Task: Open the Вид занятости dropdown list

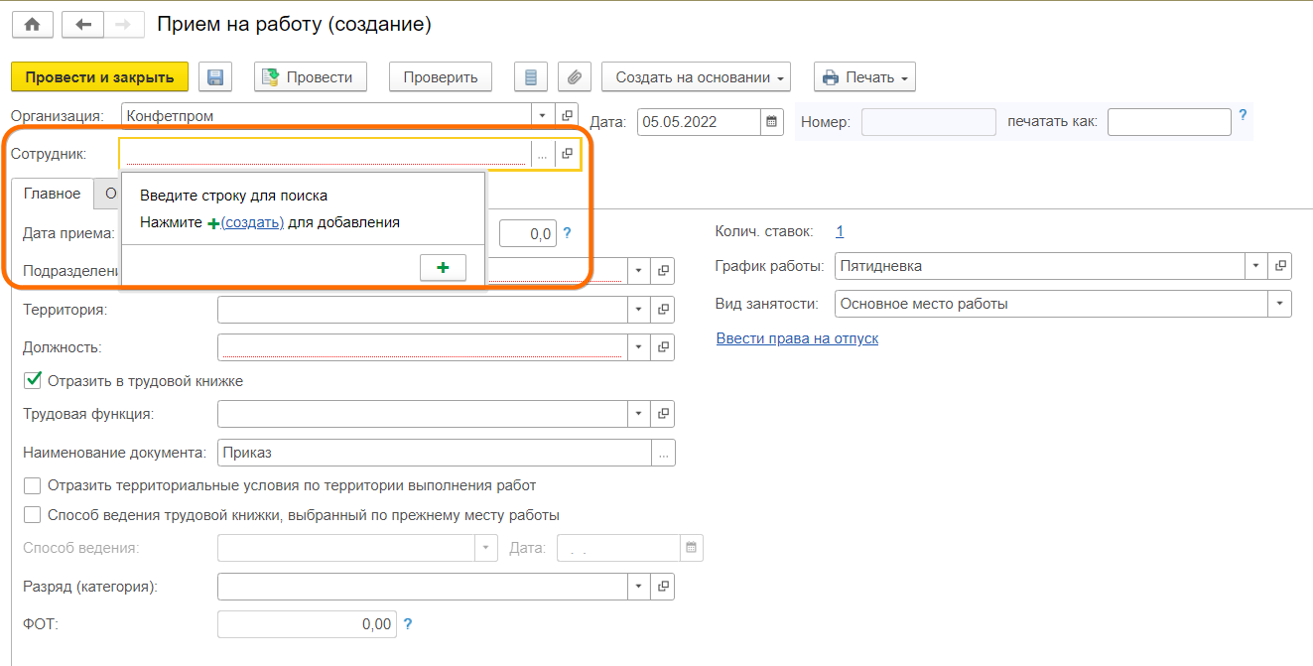Action: (1279, 304)
